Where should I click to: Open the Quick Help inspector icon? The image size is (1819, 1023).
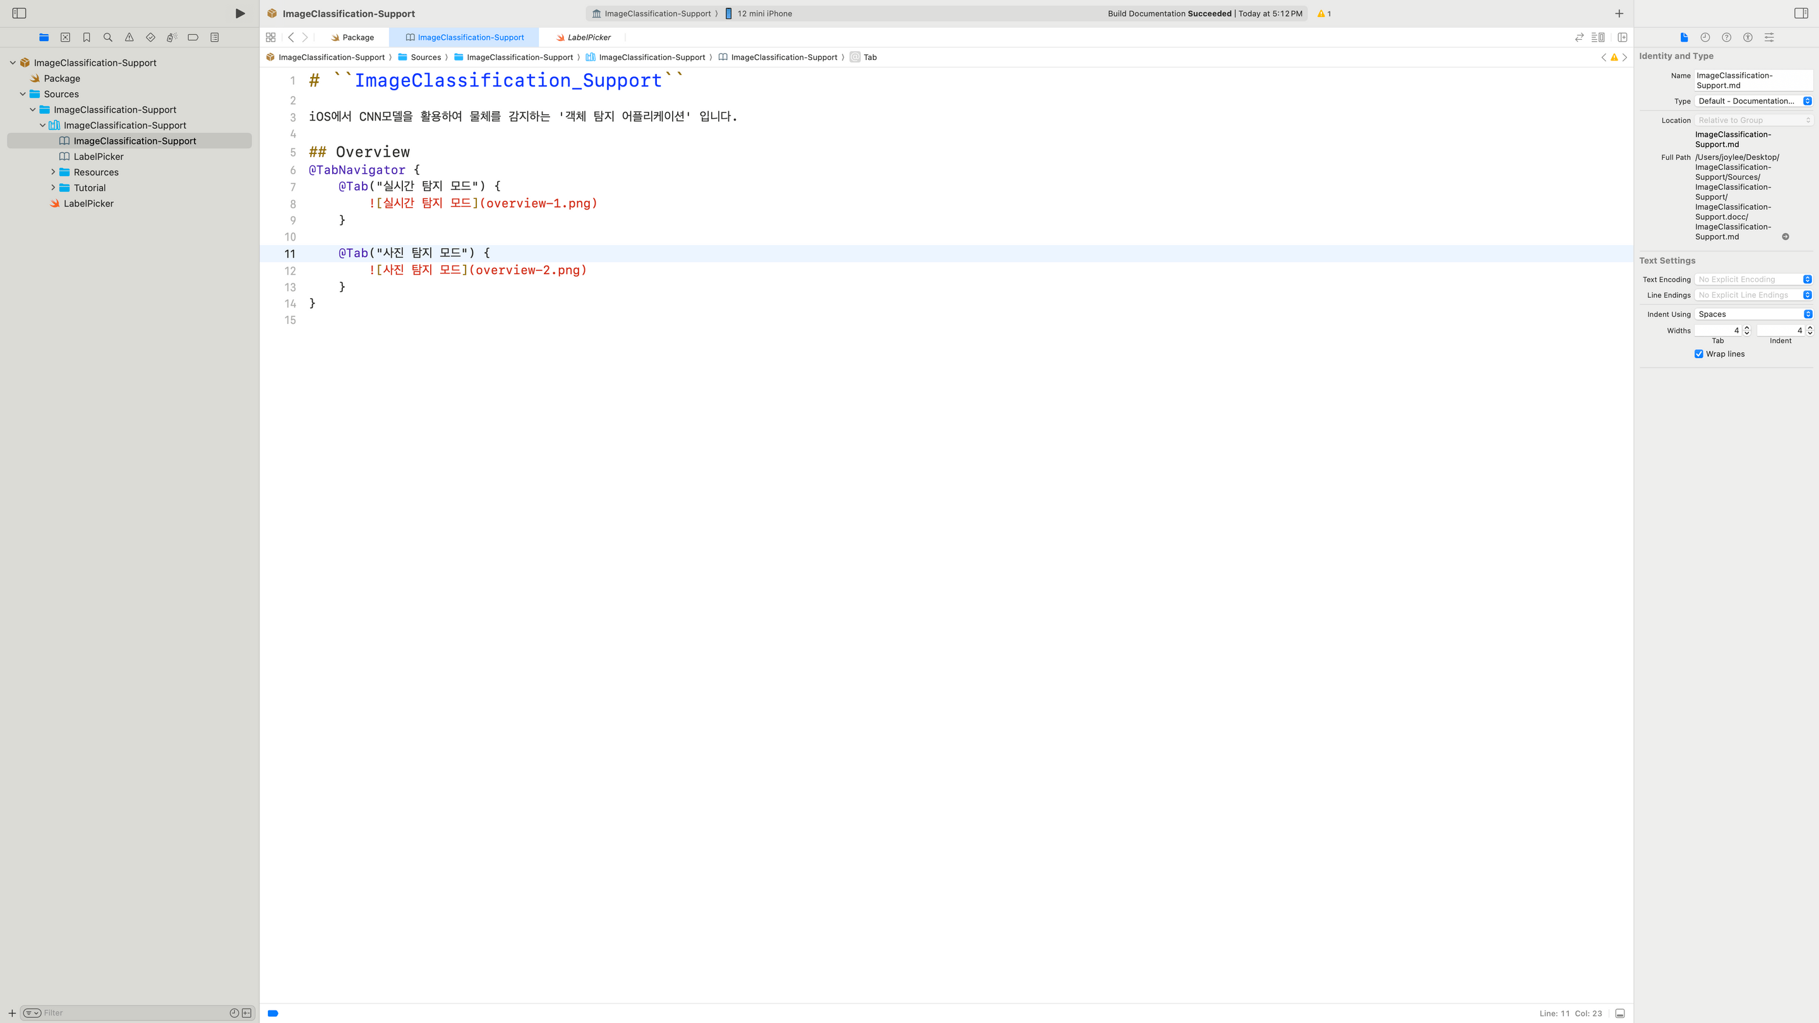click(1727, 37)
